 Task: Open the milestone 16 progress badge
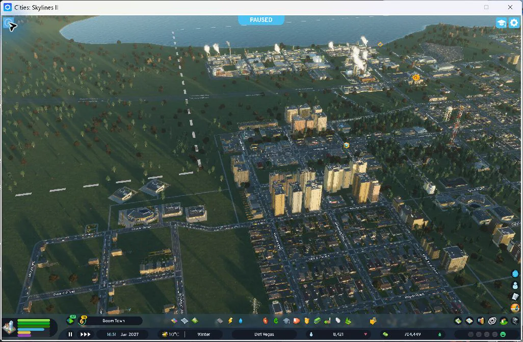coord(82,320)
